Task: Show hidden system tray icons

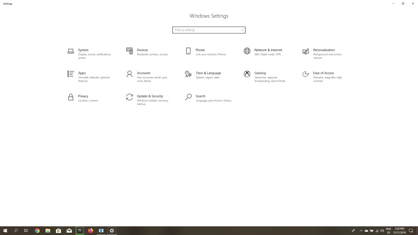Action: 361,231
